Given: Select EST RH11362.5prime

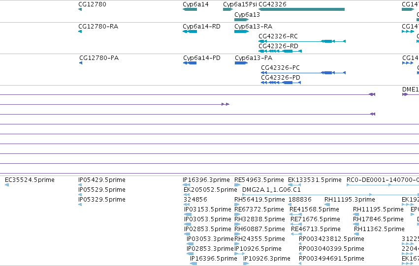Looking at the screenshot, I should click(379, 229).
